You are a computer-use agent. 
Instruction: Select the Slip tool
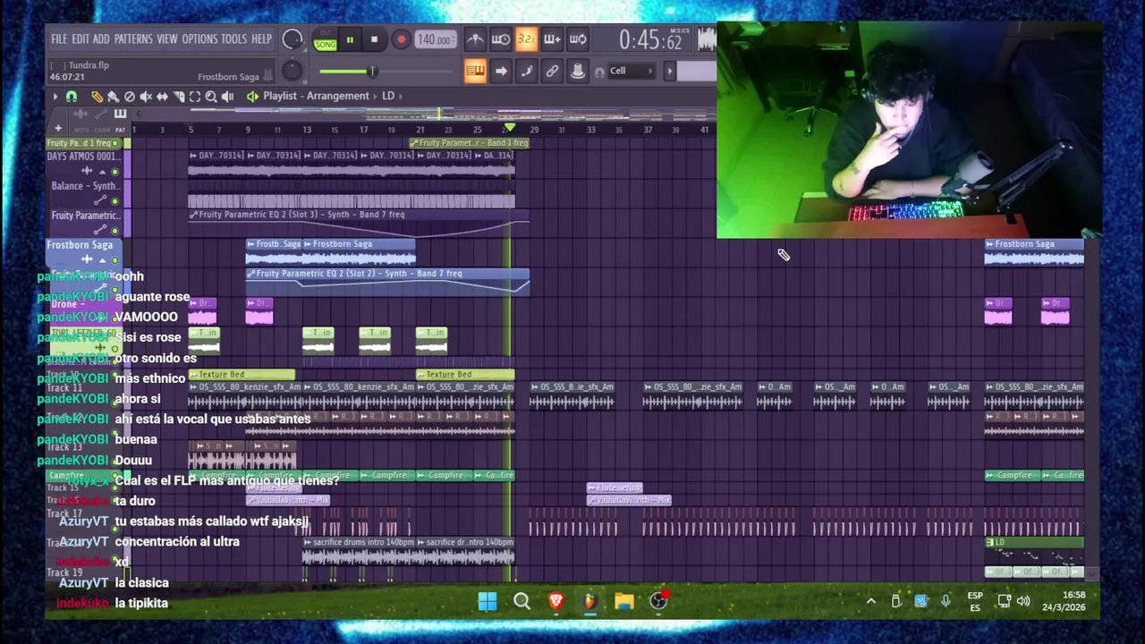pyautogui.click(x=162, y=97)
